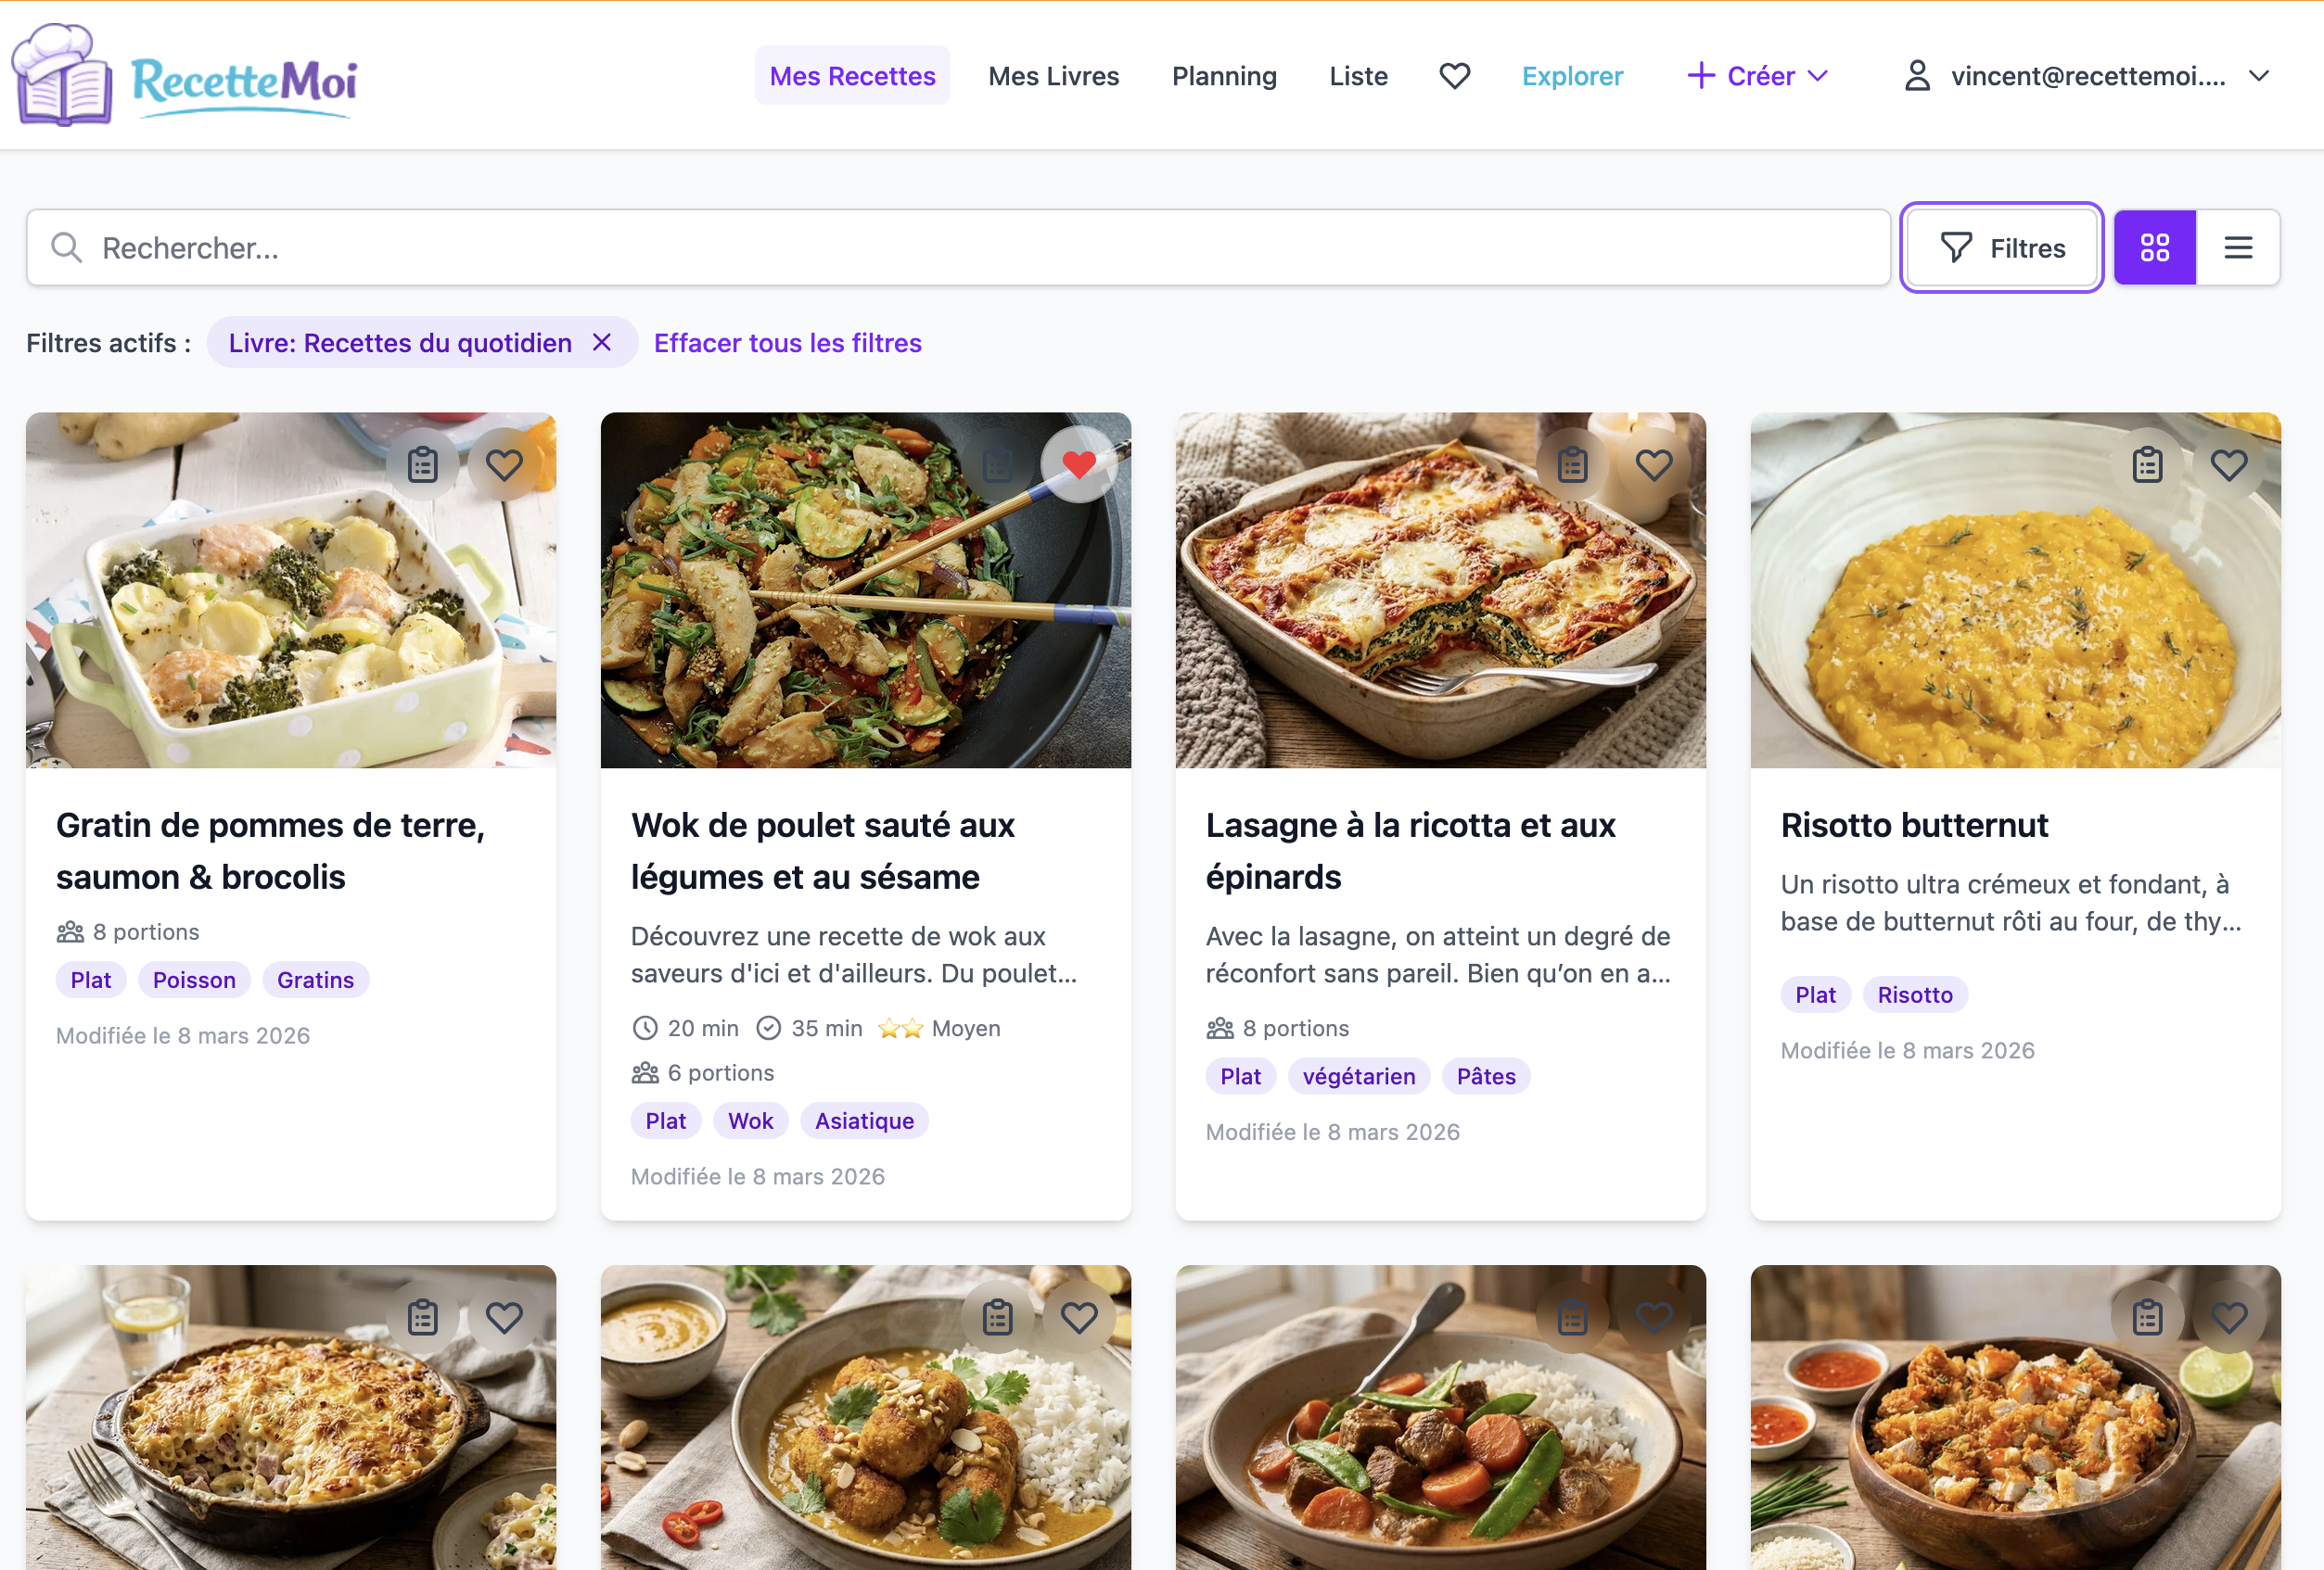Open the Explorer page

pos(1572,75)
